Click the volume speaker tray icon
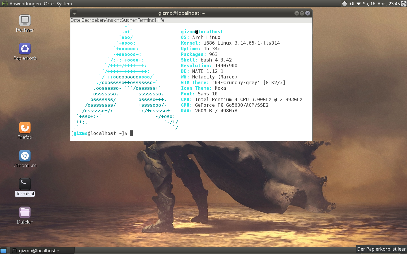407x254 pixels. coord(351,4)
